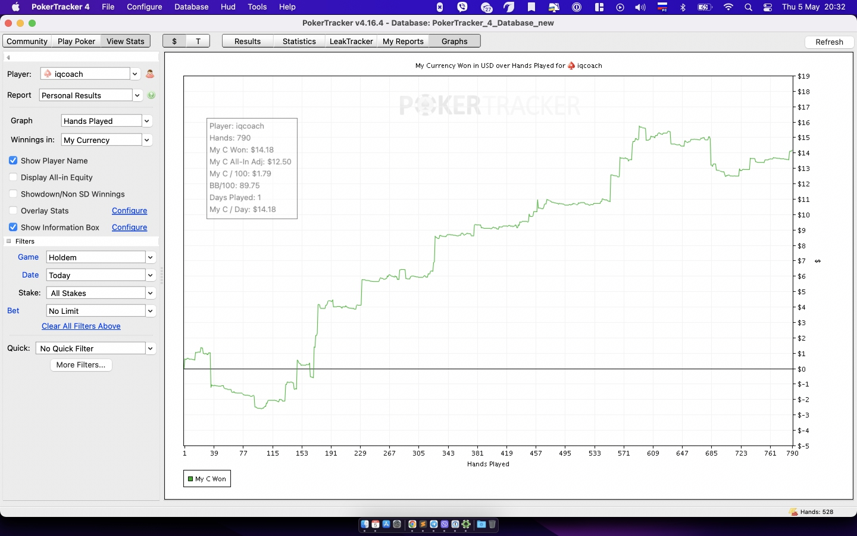Click Clear All Filters Above link

point(81,326)
